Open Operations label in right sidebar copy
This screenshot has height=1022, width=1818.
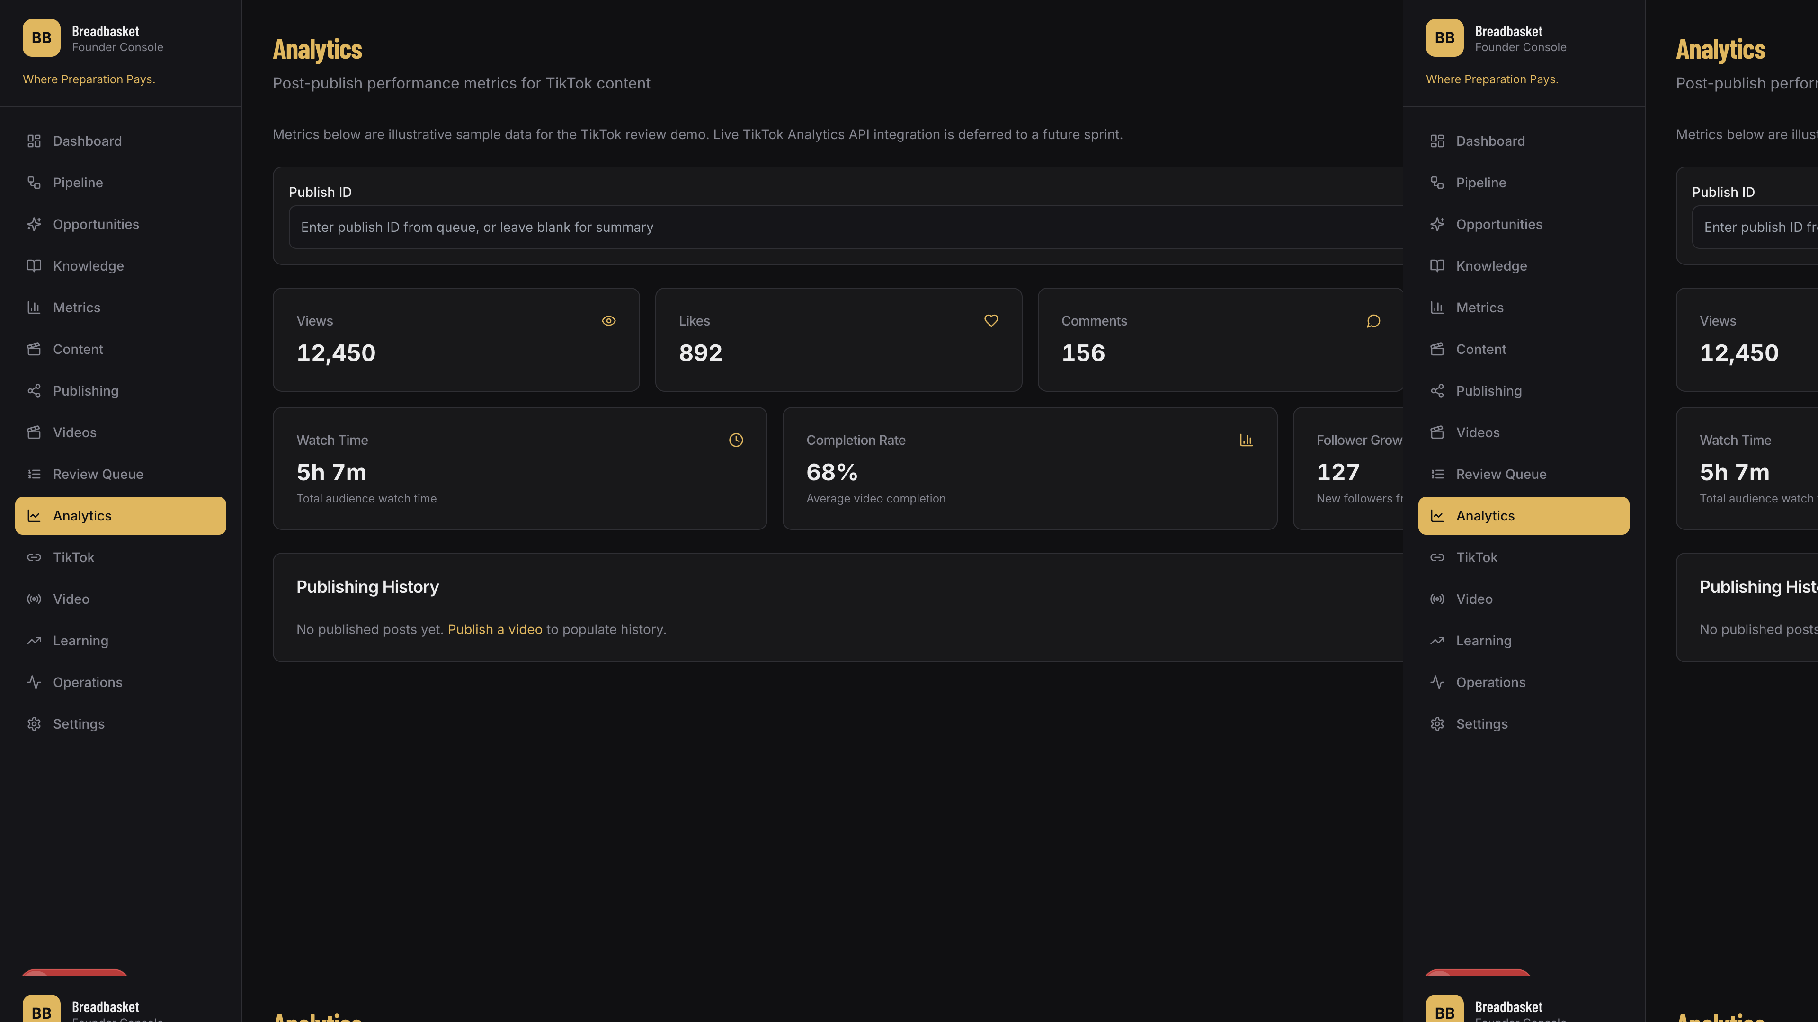1490,682
